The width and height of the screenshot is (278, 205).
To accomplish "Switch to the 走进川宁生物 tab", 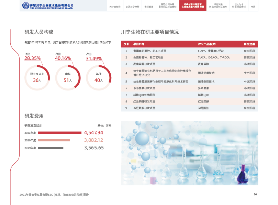I will (132, 7).
